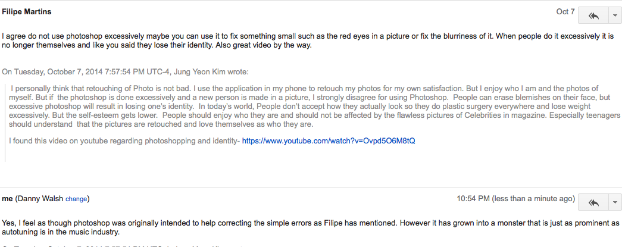The image size is (622, 247).
Task: Open dropdown arrow beside Filipe Martins' reply button
Action: 615,15
